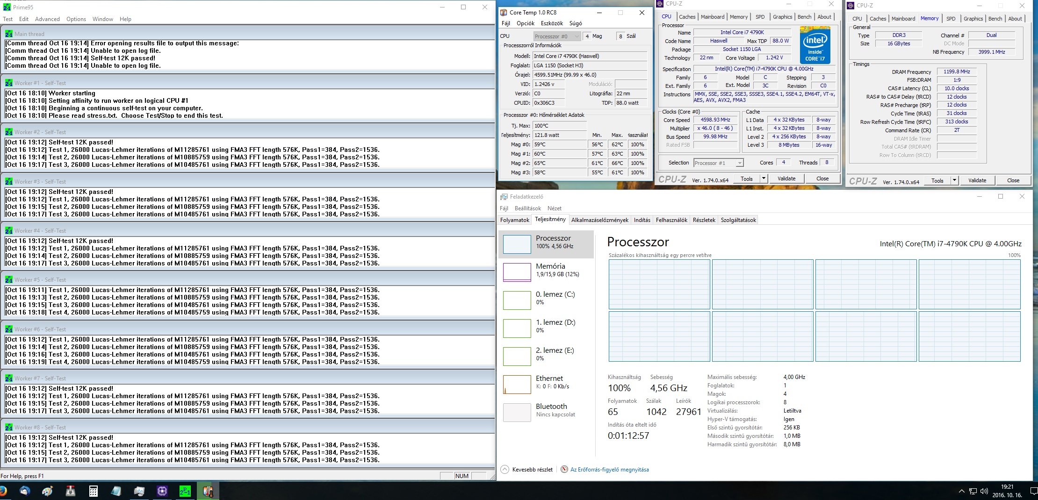Click the Prime95 title bar app icon

coord(7,7)
